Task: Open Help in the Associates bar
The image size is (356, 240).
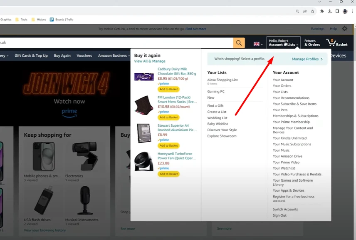Action: 333,29
